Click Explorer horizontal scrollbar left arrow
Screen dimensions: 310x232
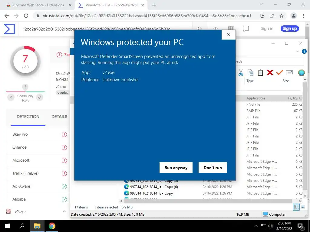click(x=121, y=201)
